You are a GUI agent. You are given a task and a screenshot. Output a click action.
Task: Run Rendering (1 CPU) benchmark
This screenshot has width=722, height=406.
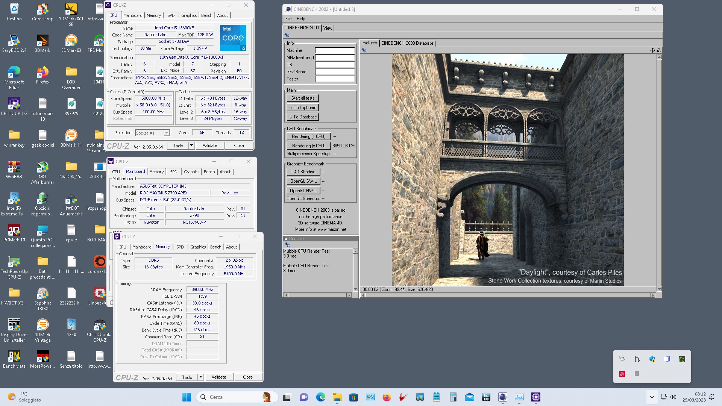(309, 136)
